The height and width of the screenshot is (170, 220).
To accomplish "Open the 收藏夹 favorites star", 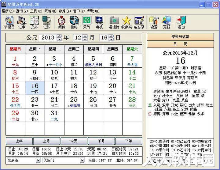I will 127,22.
